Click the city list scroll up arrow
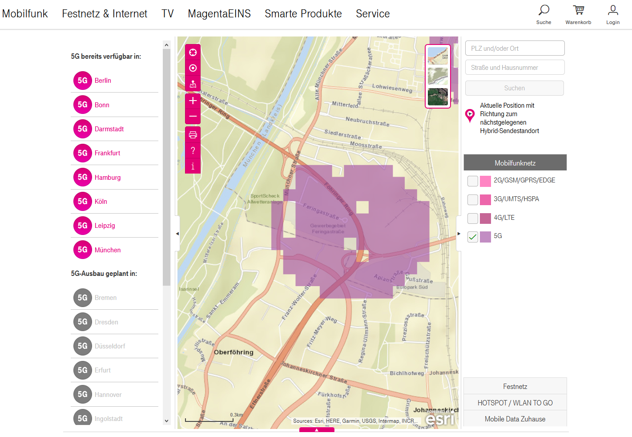632x437 pixels. 166,45
